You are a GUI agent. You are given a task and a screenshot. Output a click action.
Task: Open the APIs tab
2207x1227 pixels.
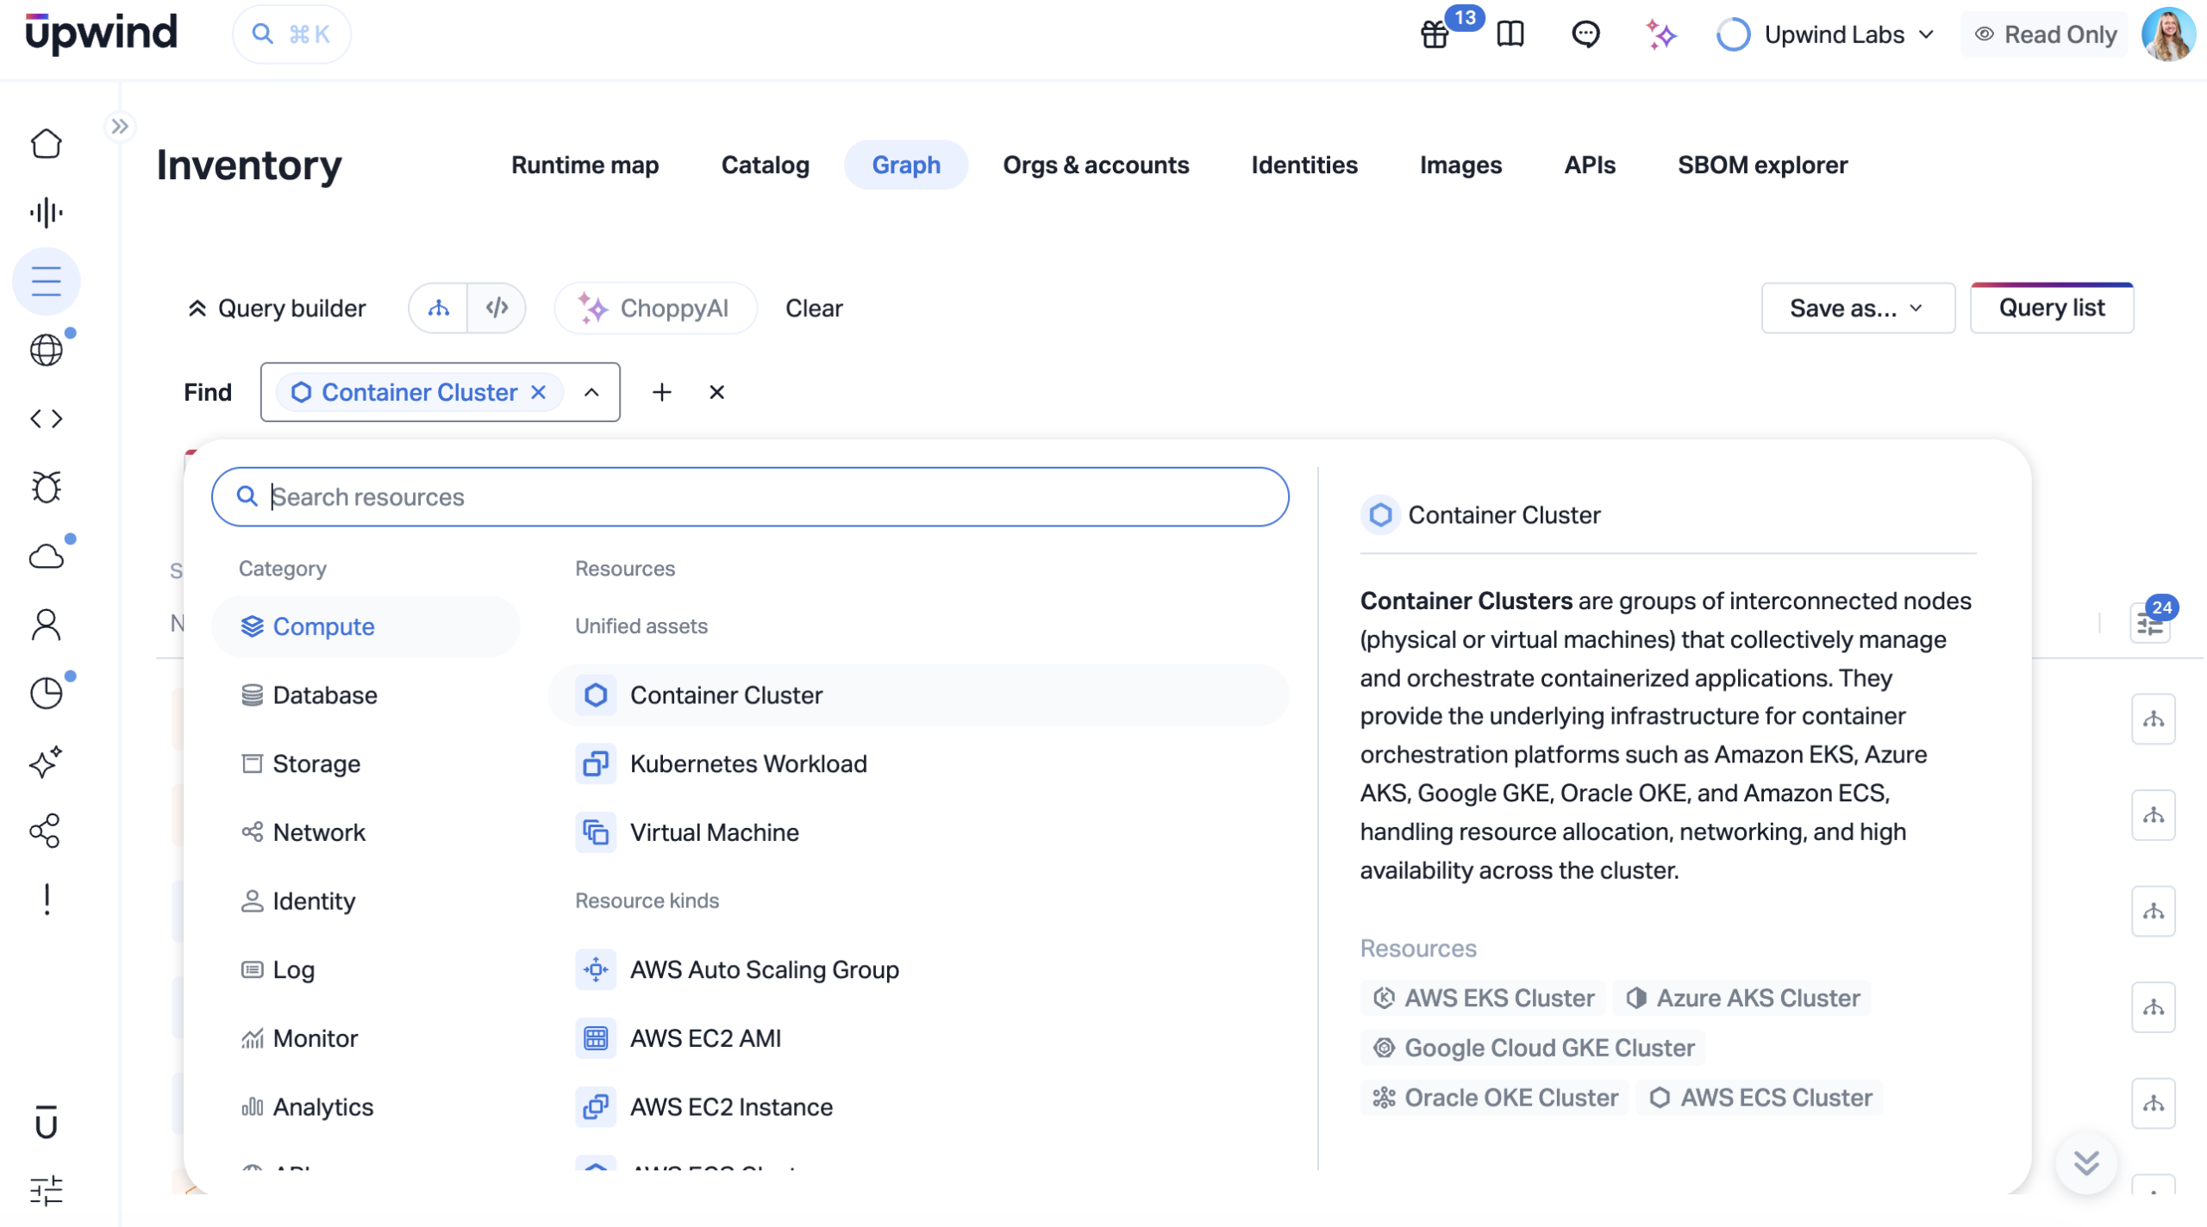click(x=1590, y=165)
